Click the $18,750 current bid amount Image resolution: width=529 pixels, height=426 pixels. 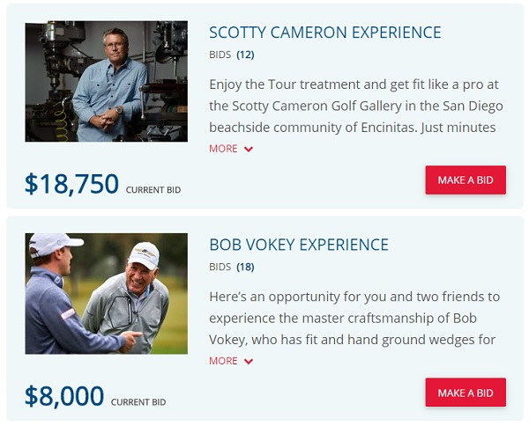(71, 184)
